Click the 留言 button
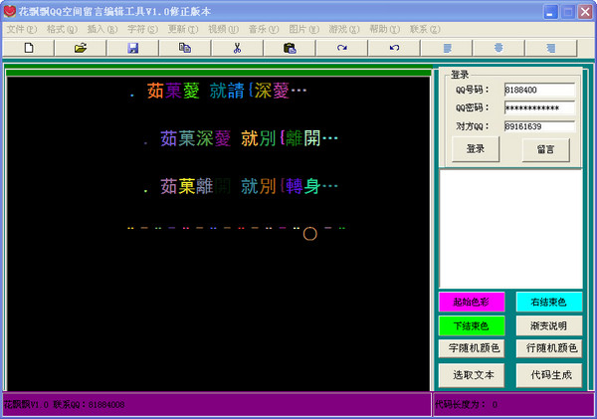The height and width of the screenshot is (419, 597). click(545, 149)
